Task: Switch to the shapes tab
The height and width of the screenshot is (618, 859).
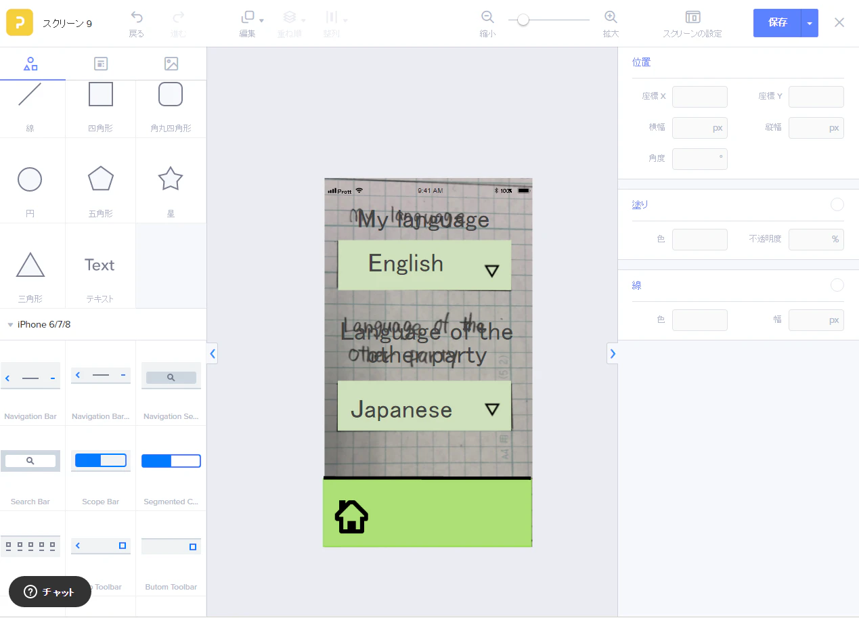Action: pyautogui.click(x=31, y=64)
